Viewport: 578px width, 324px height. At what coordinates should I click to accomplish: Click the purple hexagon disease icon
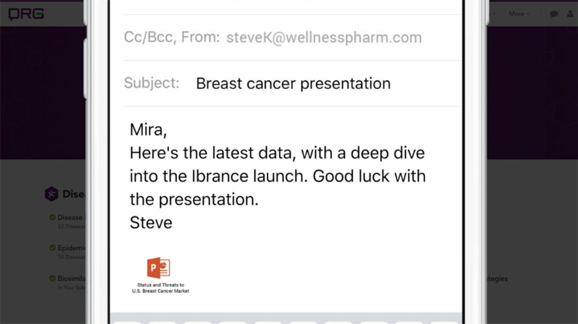(52, 194)
